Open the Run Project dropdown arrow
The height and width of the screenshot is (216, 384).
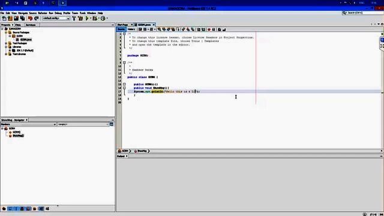tap(91, 19)
